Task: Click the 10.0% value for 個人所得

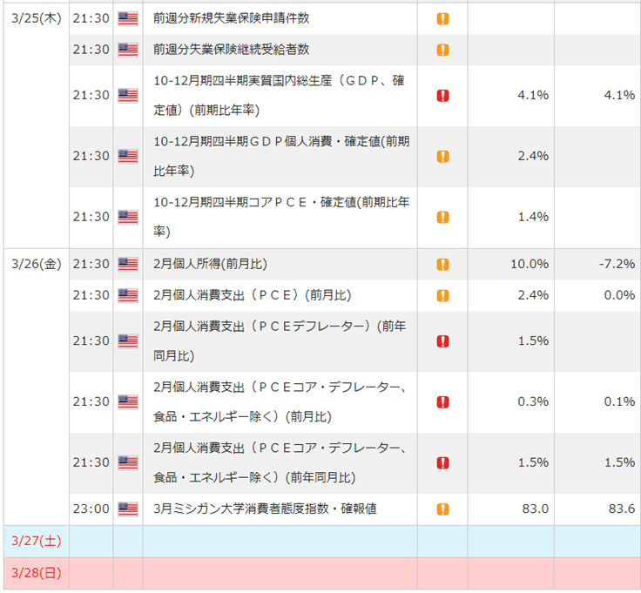Action: click(x=530, y=264)
